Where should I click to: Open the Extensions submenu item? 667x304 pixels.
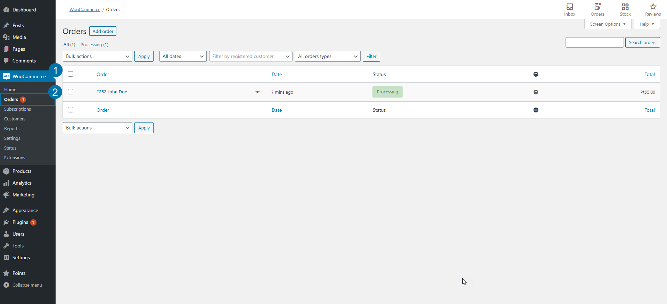[x=15, y=158]
